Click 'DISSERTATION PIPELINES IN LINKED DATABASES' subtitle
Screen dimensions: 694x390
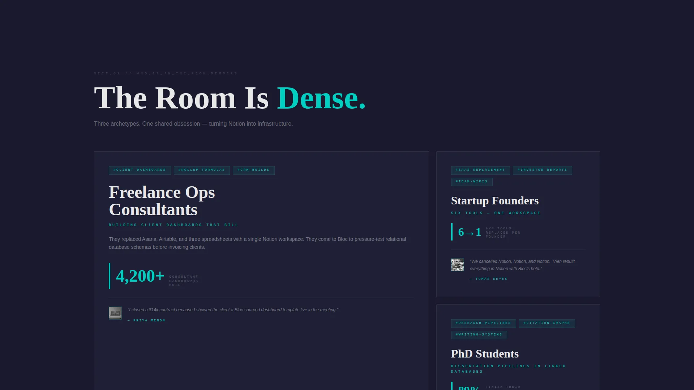tap(509, 369)
